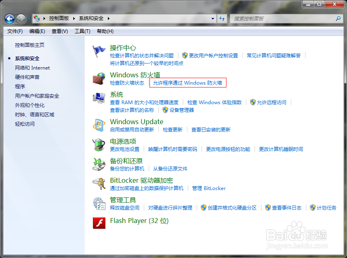Go to 控制面板主页 in sidebar

tap(30, 45)
